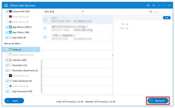The height and width of the screenshot is (108, 175).
Task: Click the search magnifier icon
Action: click(x=151, y=12)
